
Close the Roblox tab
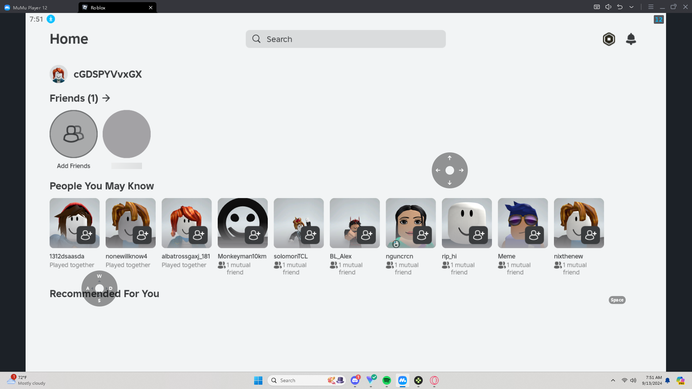(x=151, y=8)
